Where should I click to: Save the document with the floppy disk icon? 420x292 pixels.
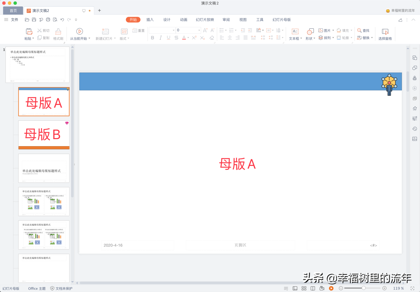coord(34,20)
